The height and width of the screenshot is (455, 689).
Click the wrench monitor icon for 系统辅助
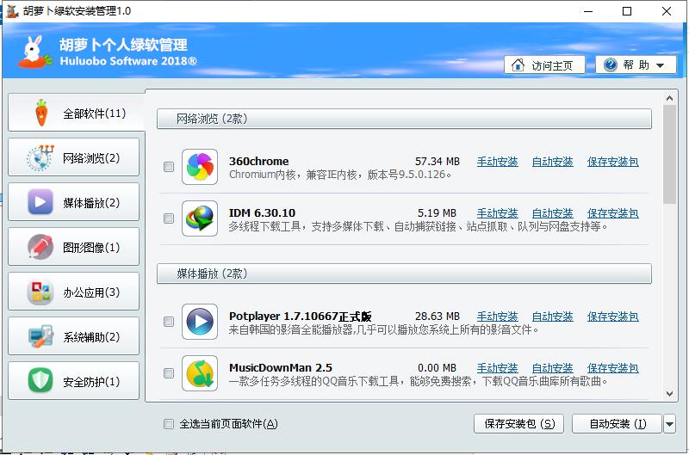(40, 336)
